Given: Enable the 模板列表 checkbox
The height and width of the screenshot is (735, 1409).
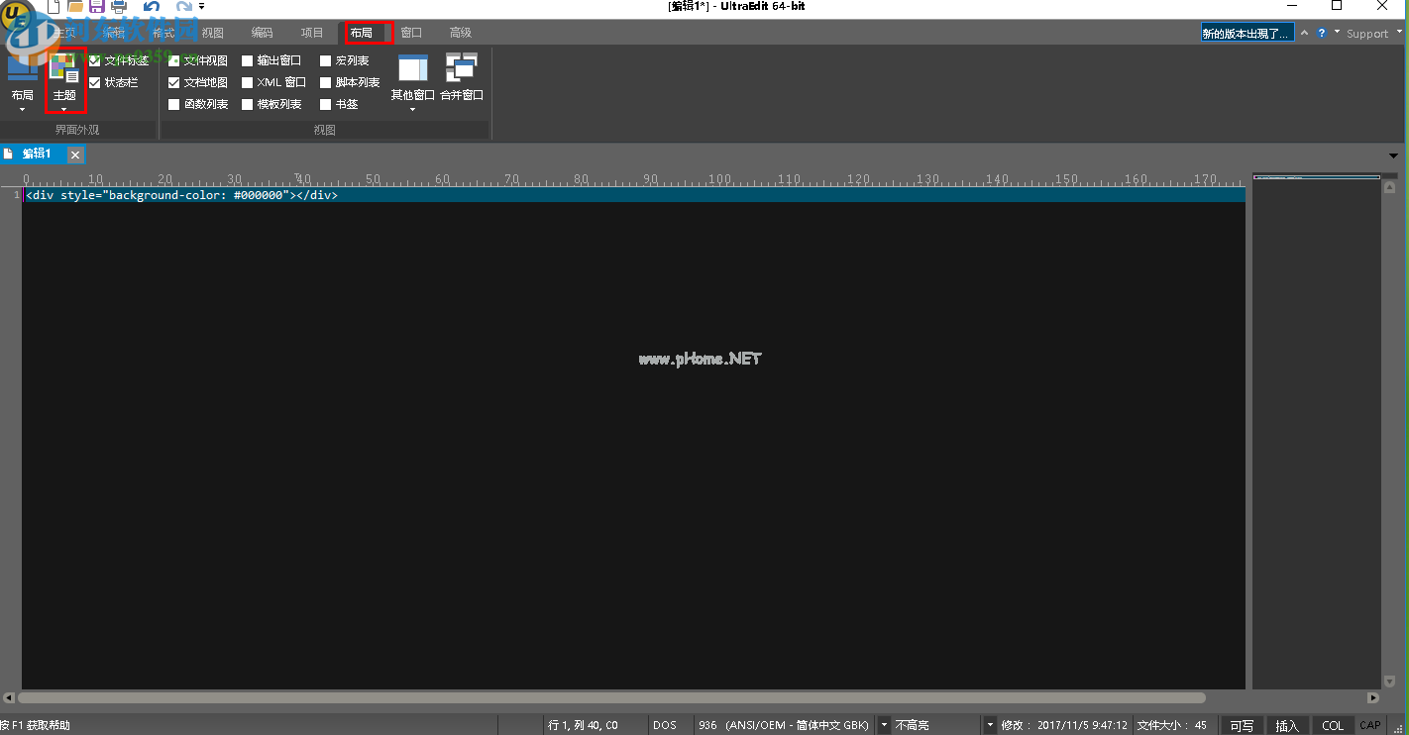Looking at the screenshot, I should tap(248, 104).
